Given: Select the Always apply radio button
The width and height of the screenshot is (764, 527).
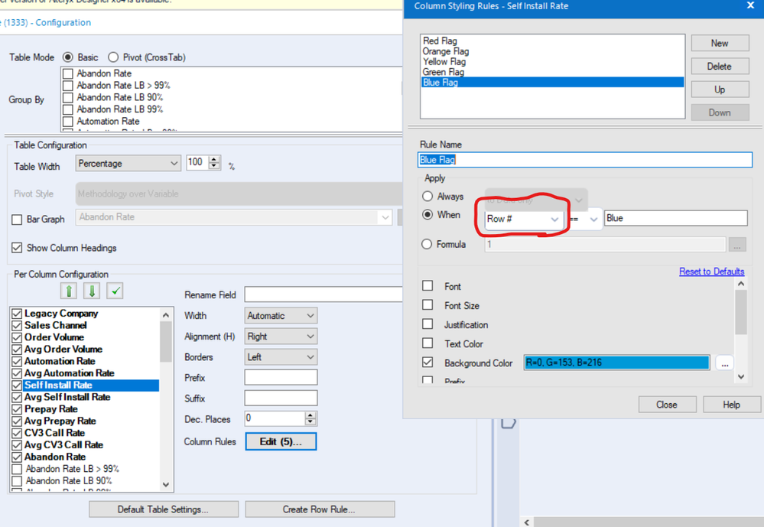Looking at the screenshot, I should tap(428, 196).
